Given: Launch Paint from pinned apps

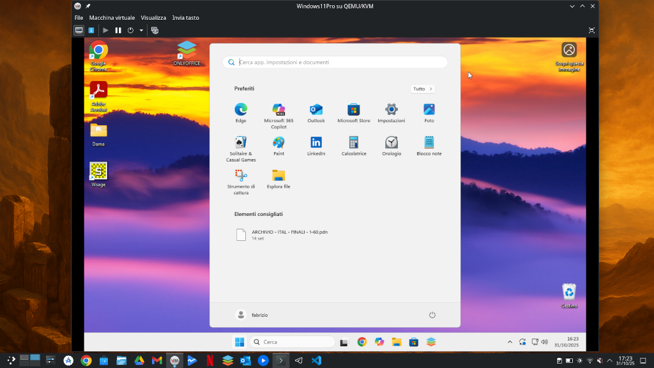Looking at the screenshot, I should [278, 142].
